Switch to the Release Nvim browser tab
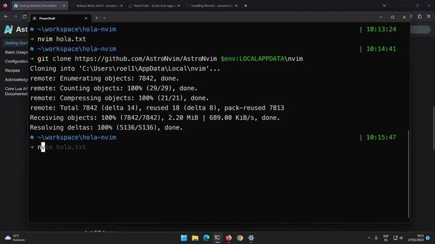 [x=97, y=5]
